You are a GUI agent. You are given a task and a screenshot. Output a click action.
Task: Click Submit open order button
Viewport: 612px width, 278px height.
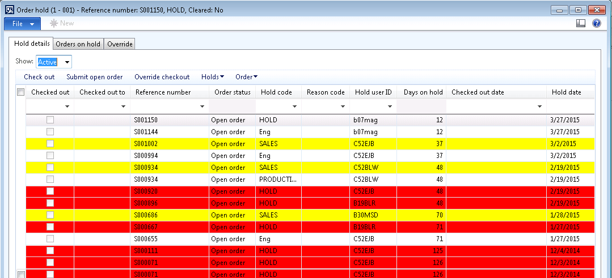point(94,77)
